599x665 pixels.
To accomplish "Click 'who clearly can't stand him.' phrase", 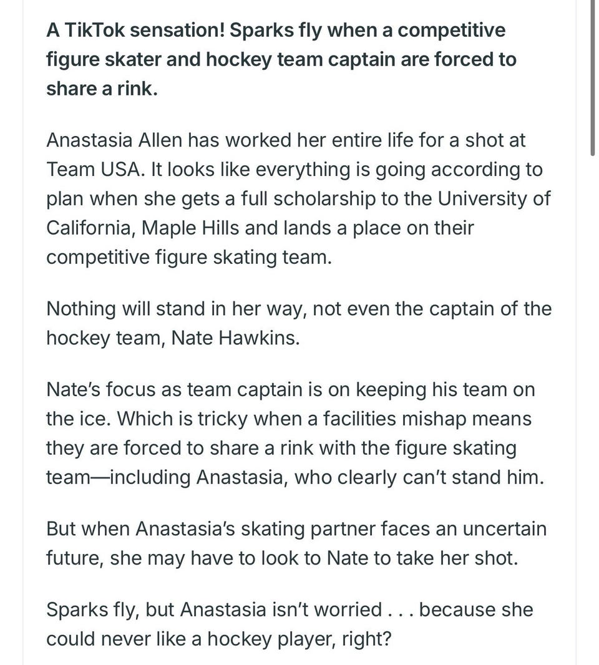I will tap(419, 478).
